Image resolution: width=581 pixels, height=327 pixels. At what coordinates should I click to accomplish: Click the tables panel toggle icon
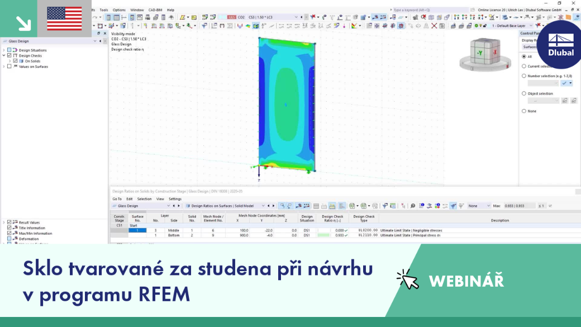pyautogui.click(x=116, y=17)
